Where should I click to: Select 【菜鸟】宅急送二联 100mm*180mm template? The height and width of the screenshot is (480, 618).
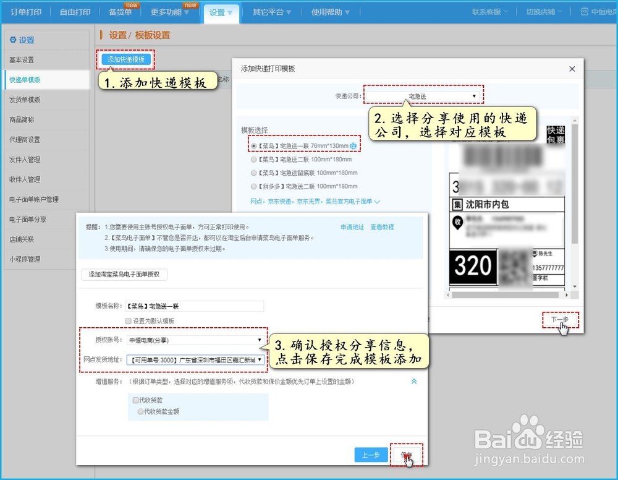click(253, 160)
